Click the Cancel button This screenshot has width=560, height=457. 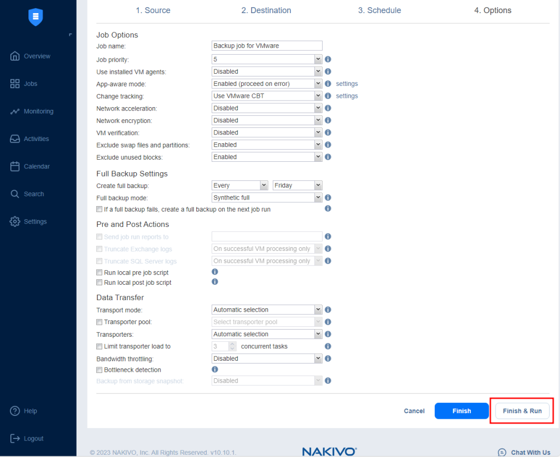tap(414, 411)
